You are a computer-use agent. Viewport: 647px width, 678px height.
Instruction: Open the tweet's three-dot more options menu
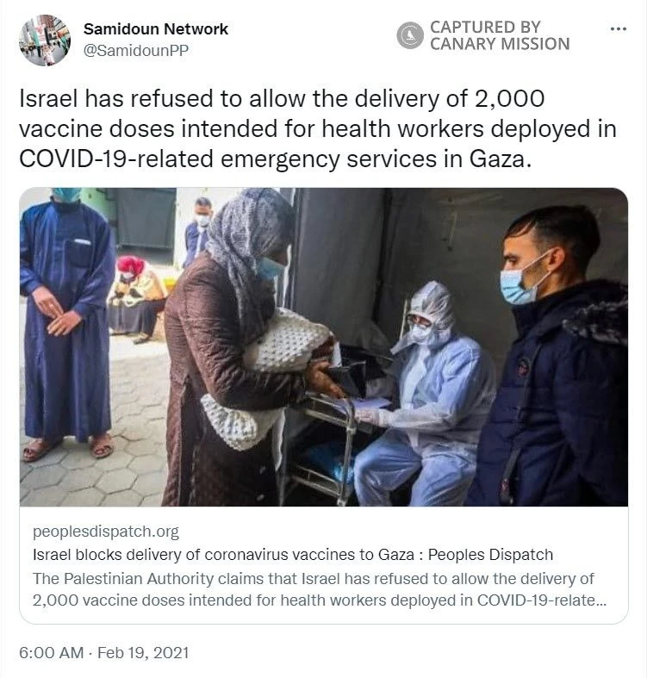618,29
